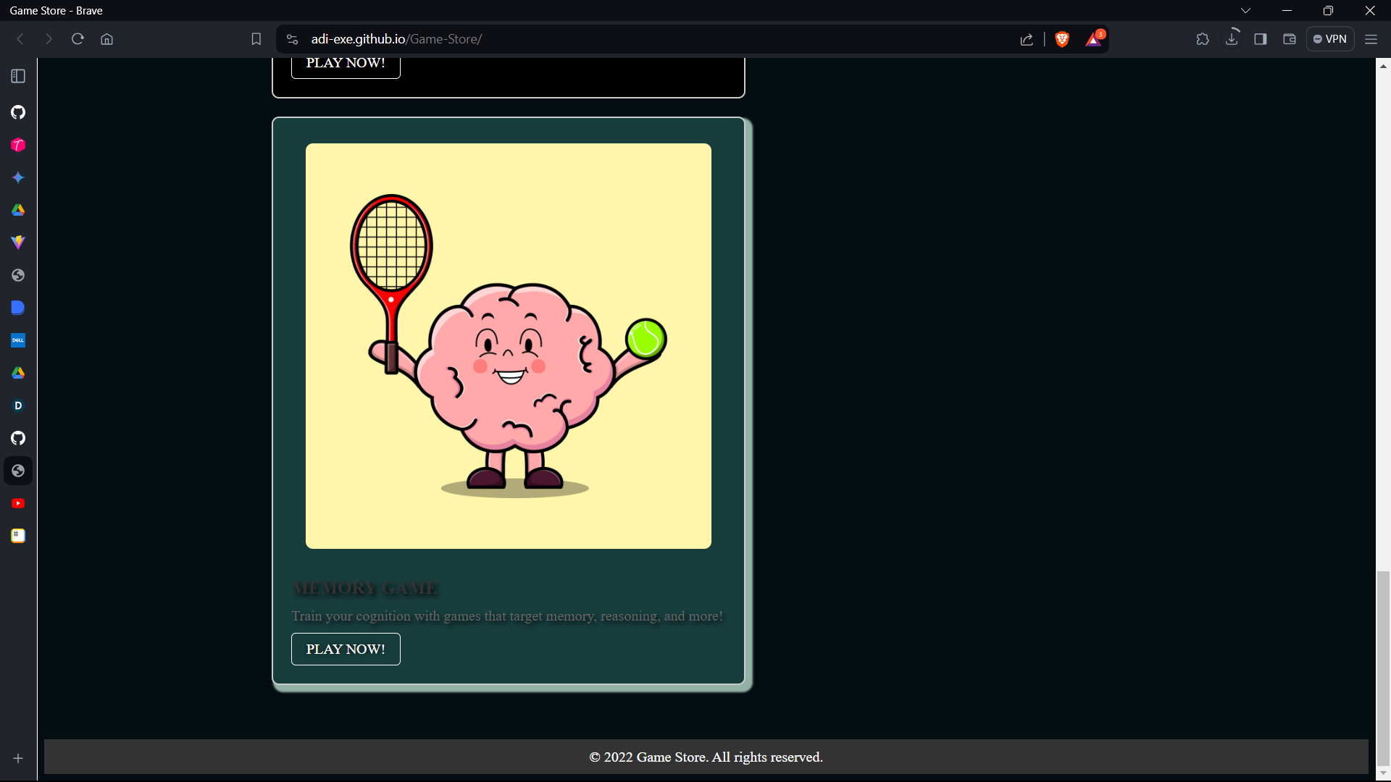Open the YouTube sidebar shortcut
The height and width of the screenshot is (782, 1391).
coord(18,503)
